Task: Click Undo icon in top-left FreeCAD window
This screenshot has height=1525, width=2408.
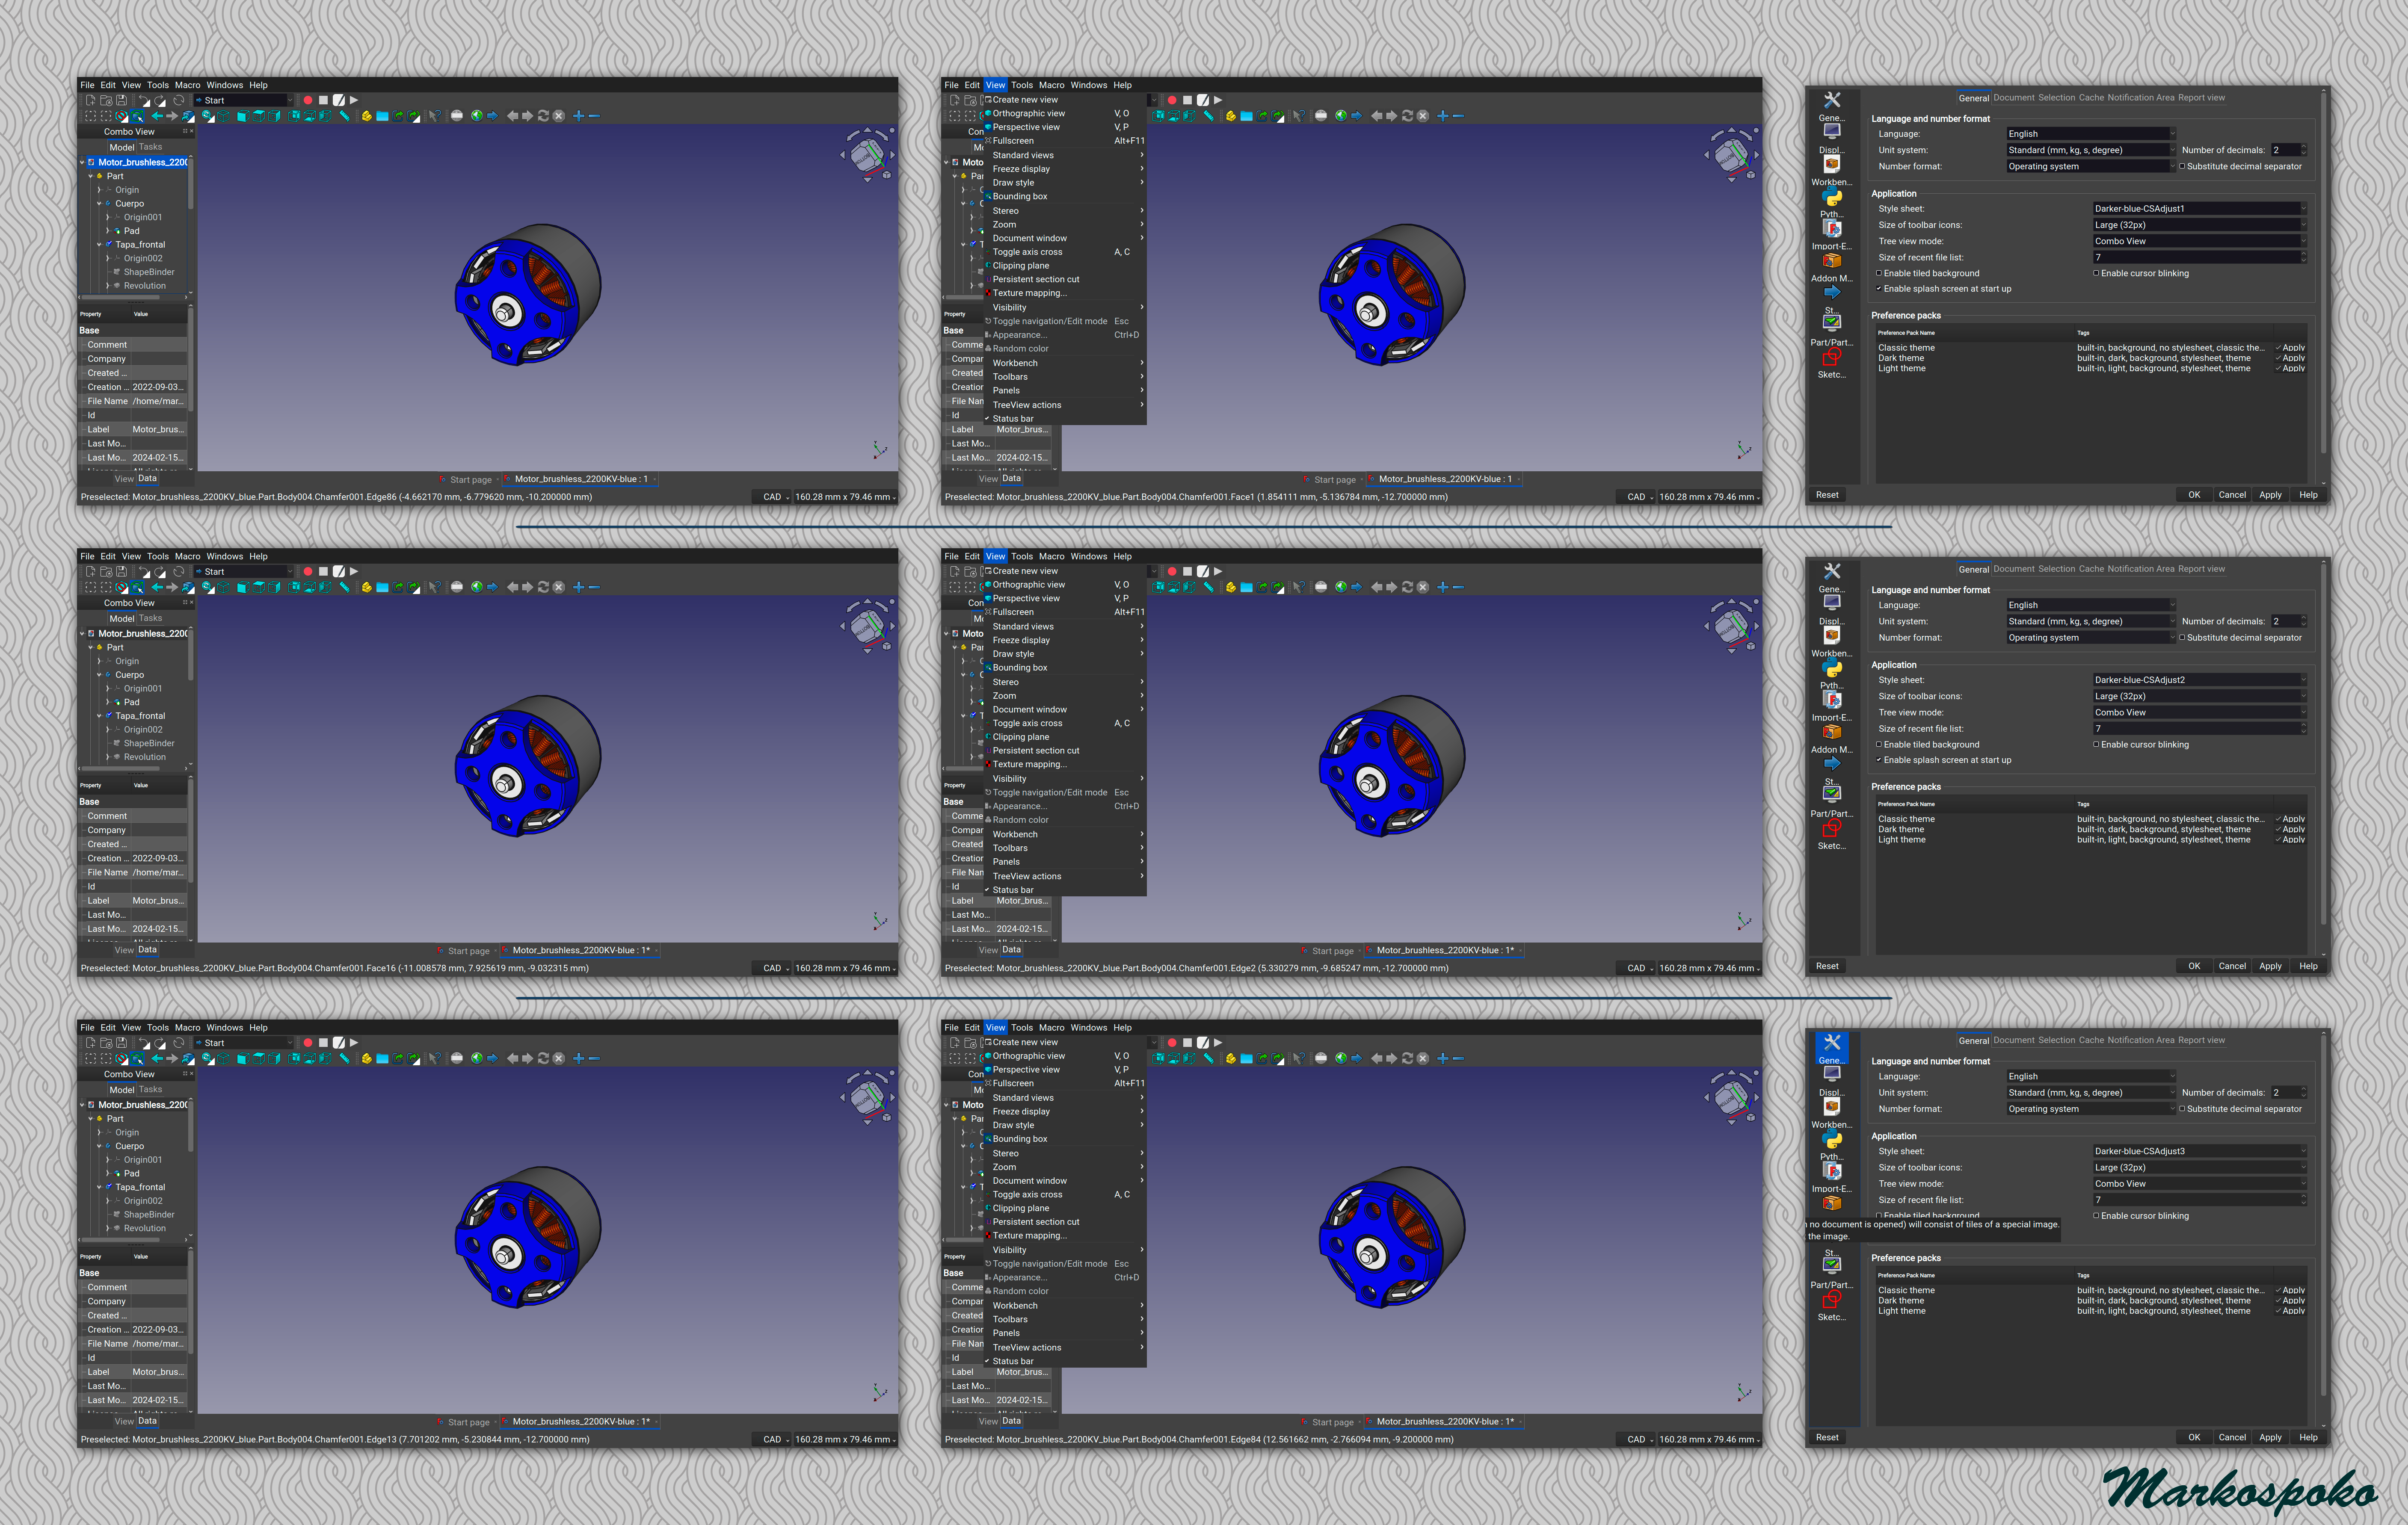Action: click(144, 100)
